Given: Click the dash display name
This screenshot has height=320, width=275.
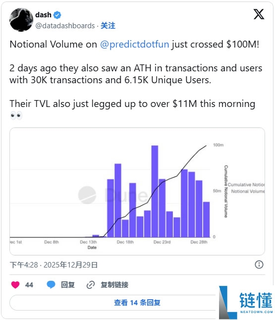Looking at the screenshot, I should [43, 15].
